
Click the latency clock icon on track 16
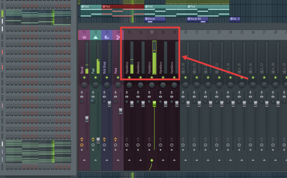coord(138,145)
